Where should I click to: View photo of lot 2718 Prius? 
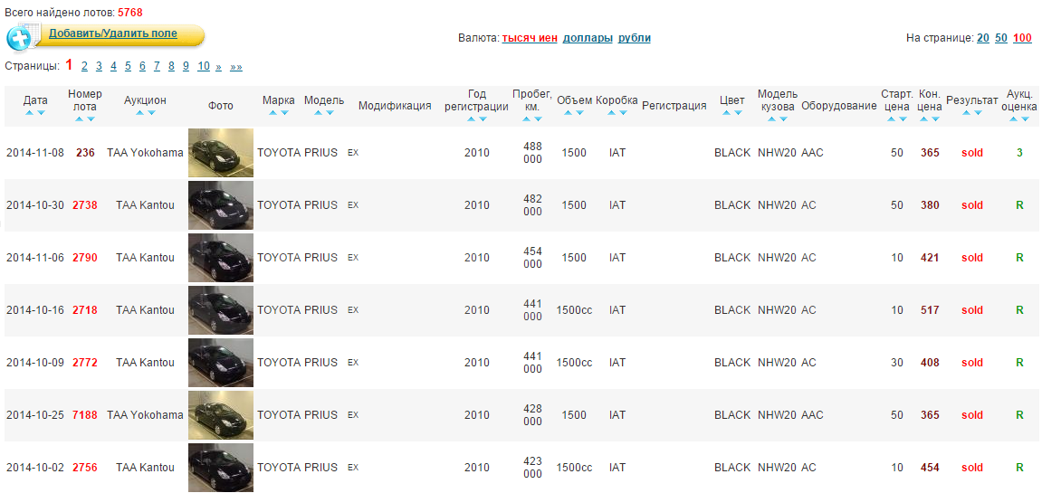click(x=221, y=310)
